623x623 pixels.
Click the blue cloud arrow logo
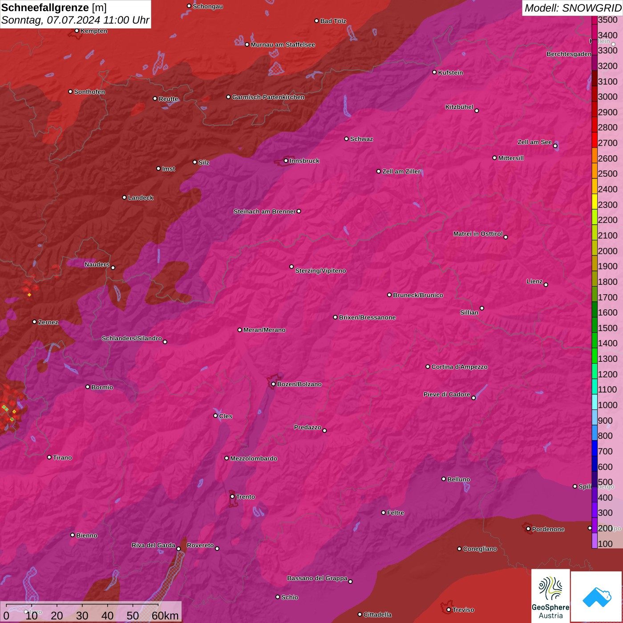[597, 597]
